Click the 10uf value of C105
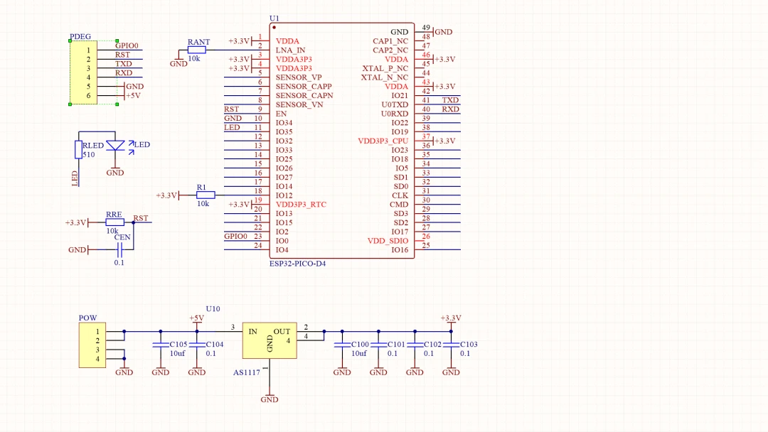Viewport: 768px width, 432px height. (177, 353)
